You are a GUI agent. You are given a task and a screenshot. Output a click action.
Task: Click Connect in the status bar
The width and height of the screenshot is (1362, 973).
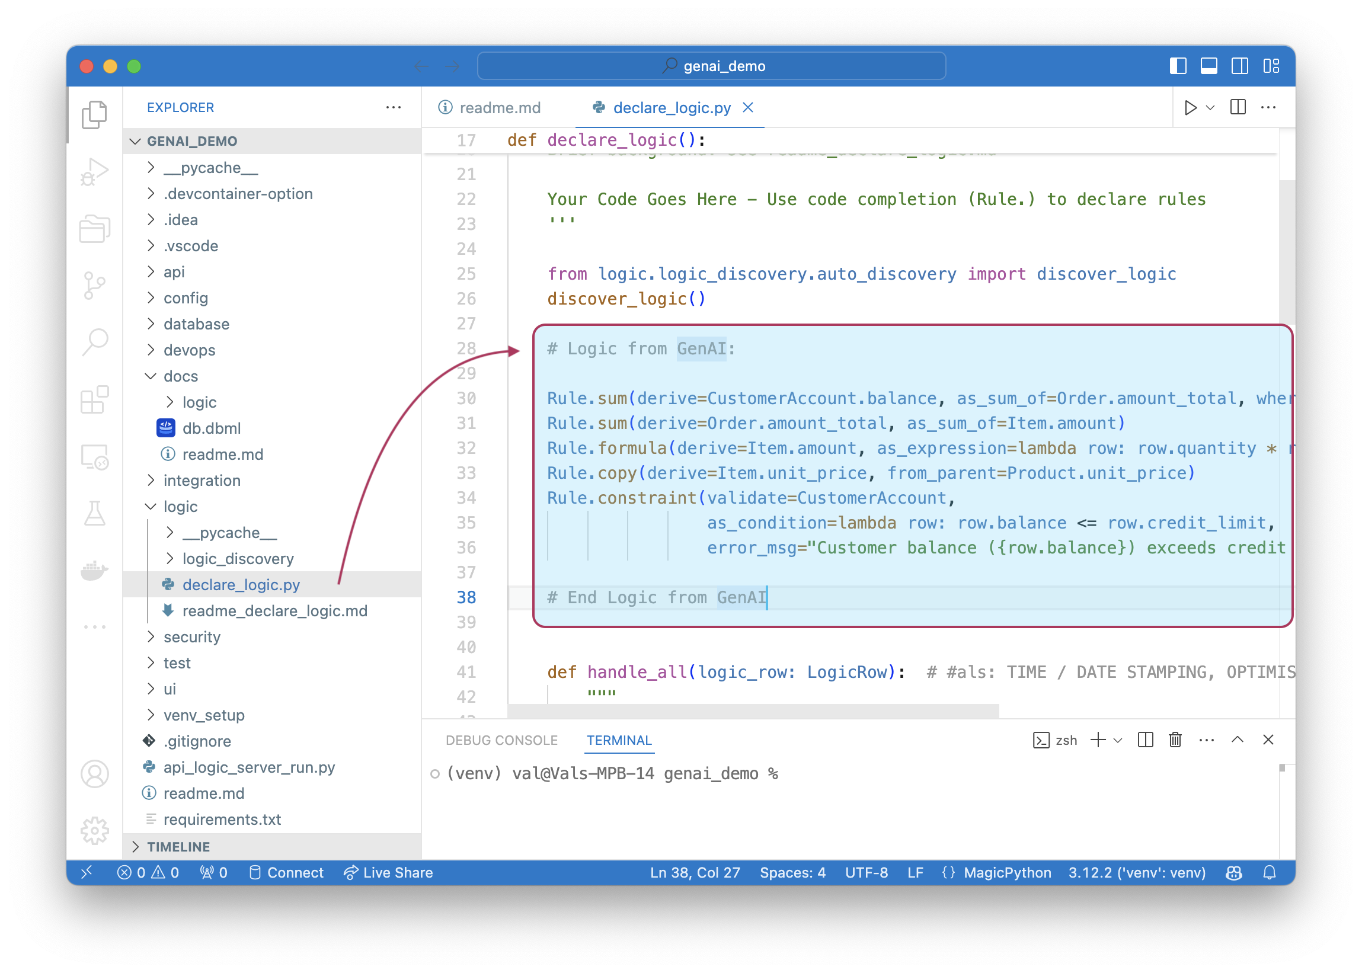(286, 873)
